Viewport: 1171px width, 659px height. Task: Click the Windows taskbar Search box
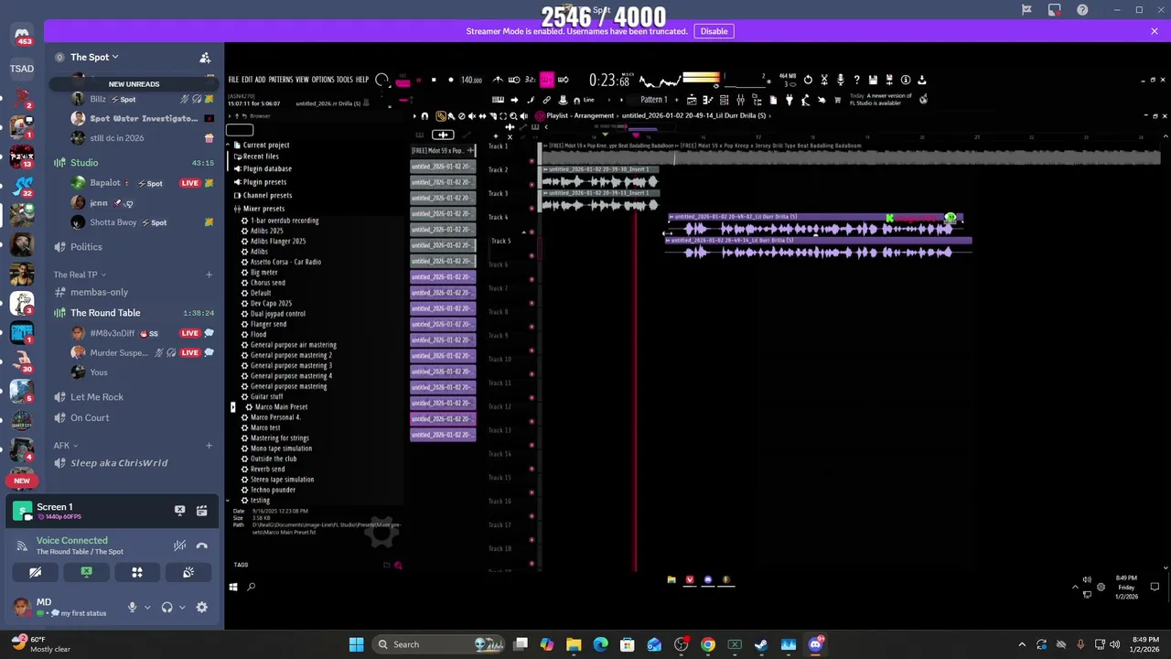[x=440, y=644]
